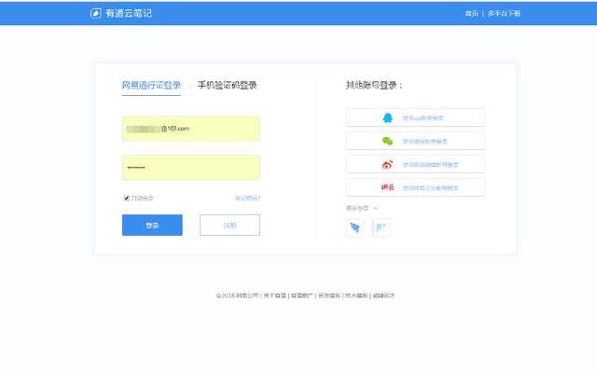The width and height of the screenshot is (597, 370).
Task: Open the 多平台下载 link in header
Action: 504,14
